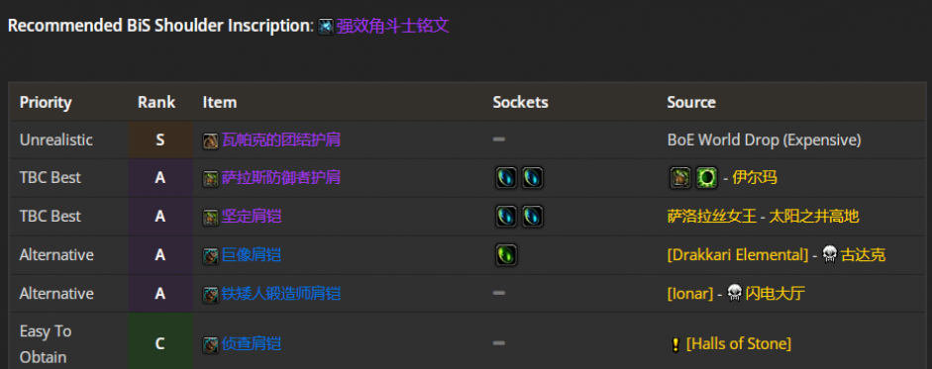This screenshot has width=932, height=369.
Task: Click the Rank column header
Action: (156, 102)
